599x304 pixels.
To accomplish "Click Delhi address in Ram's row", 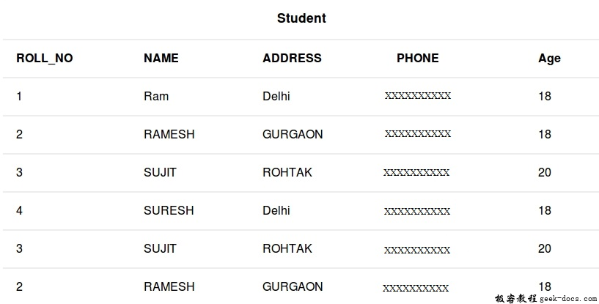I will coord(276,96).
